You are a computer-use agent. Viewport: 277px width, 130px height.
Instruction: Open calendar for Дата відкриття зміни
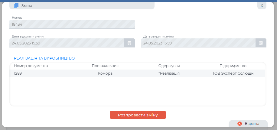pos(129,43)
